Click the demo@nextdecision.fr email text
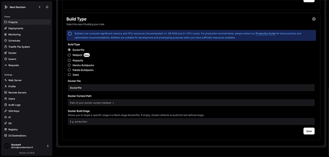329x157 pixels. 22,147
